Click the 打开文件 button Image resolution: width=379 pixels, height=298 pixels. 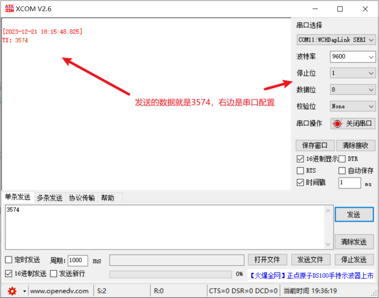click(x=267, y=260)
